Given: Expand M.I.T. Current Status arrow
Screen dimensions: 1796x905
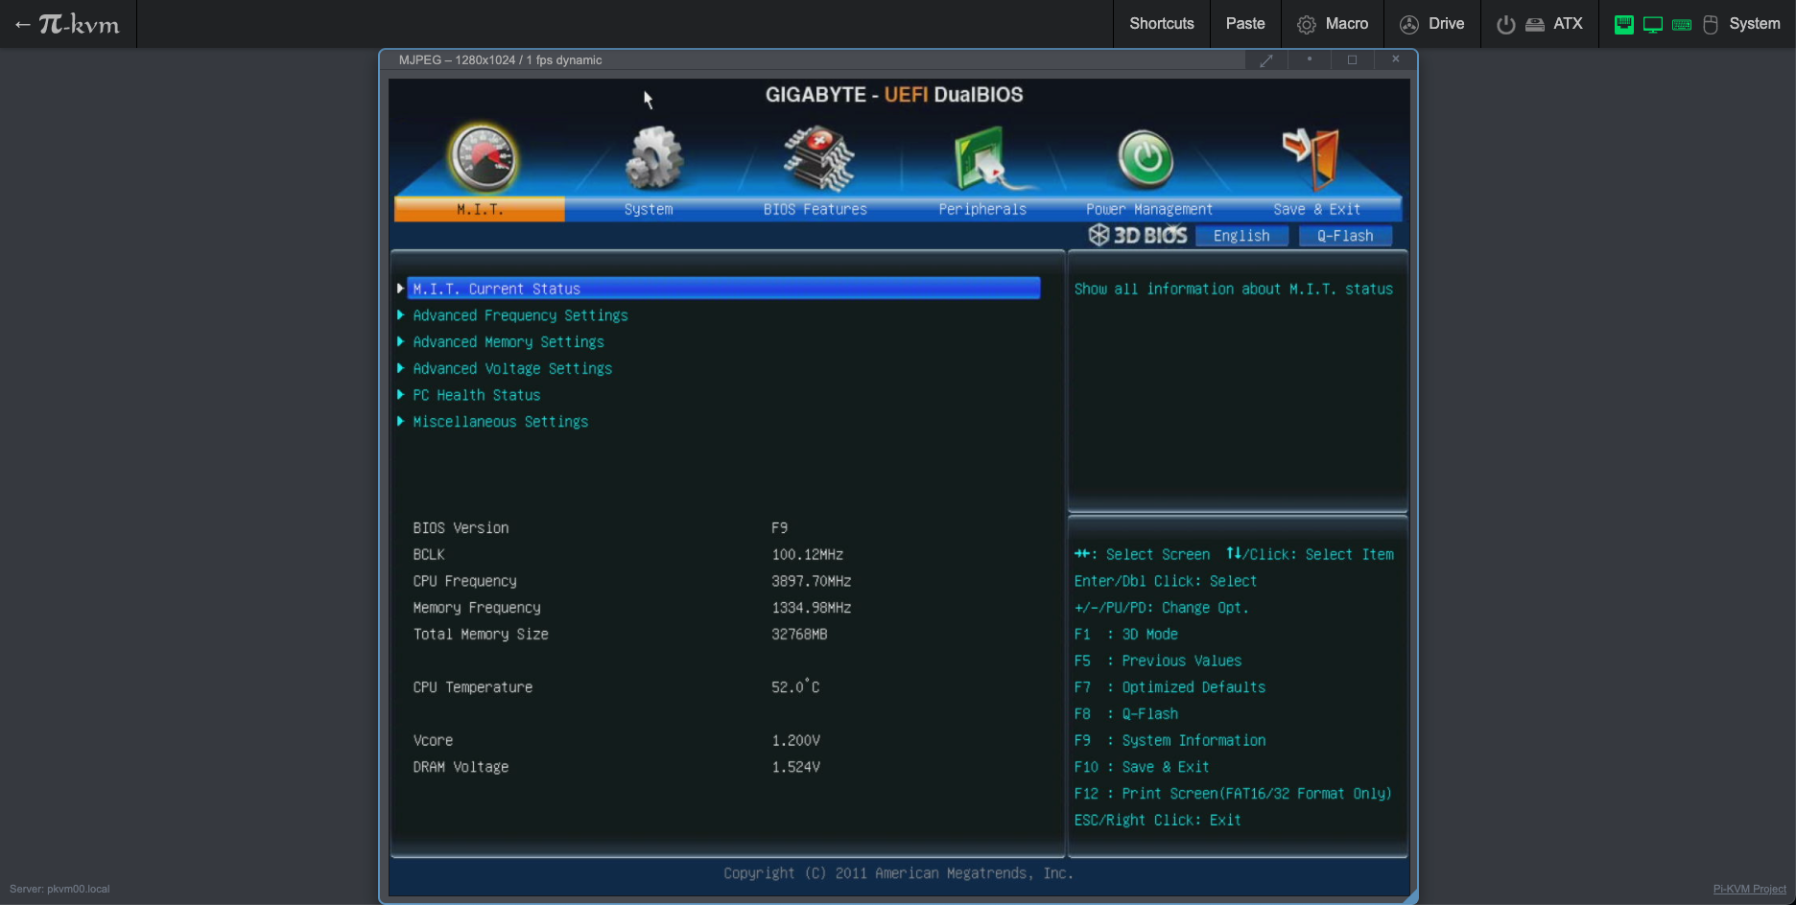Looking at the screenshot, I should (400, 288).
